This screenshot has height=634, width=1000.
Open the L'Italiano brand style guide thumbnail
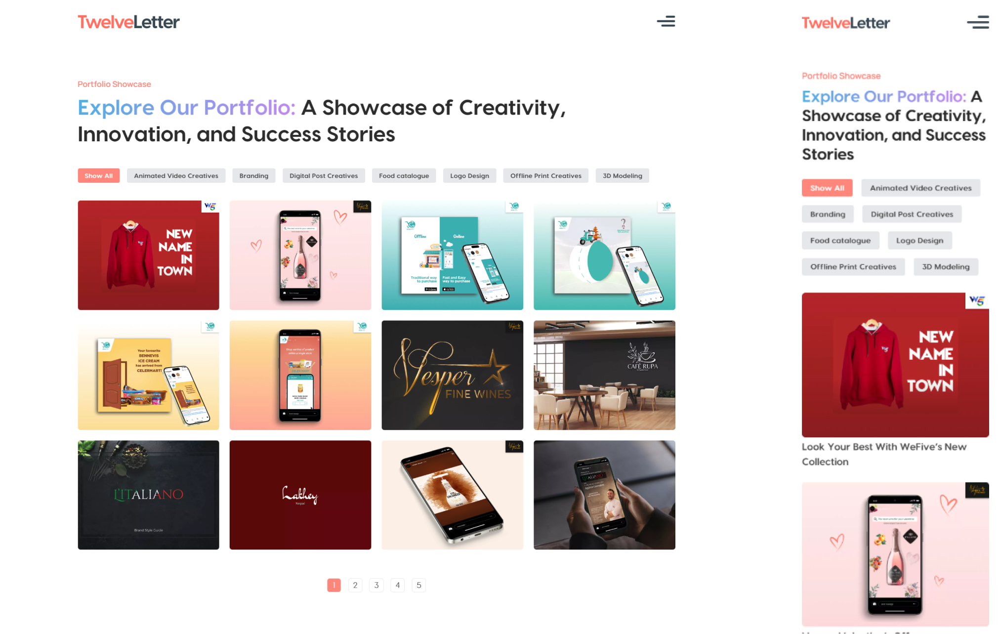148,495
